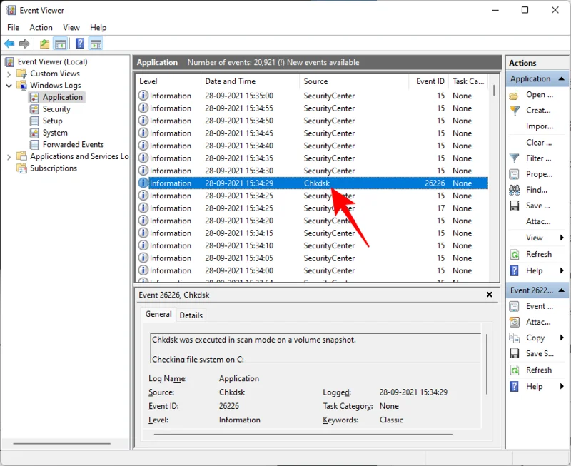Refresh the Application event list
This screenshot has width=571, height=466.
coord(537,254)
